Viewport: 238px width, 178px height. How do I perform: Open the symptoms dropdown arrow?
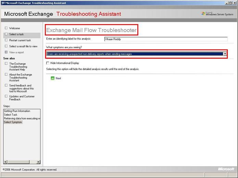pos(225,54)
